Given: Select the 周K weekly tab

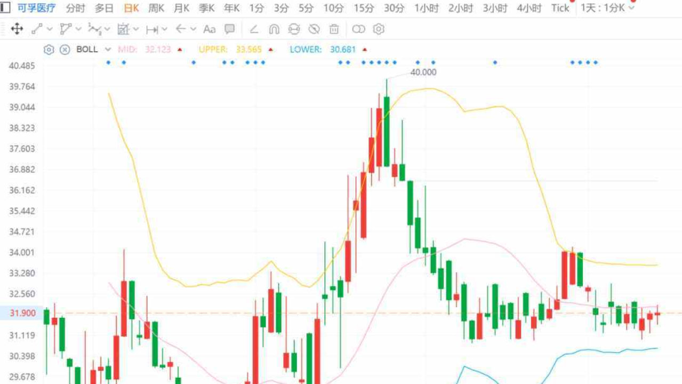Looking at the screenshot, I should tap(156, 8).
